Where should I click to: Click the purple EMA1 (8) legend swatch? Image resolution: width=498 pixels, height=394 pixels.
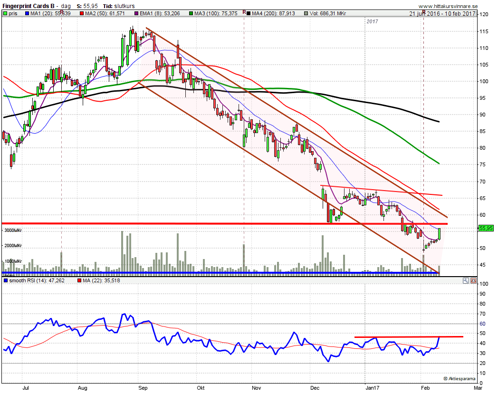coord(136,13)
